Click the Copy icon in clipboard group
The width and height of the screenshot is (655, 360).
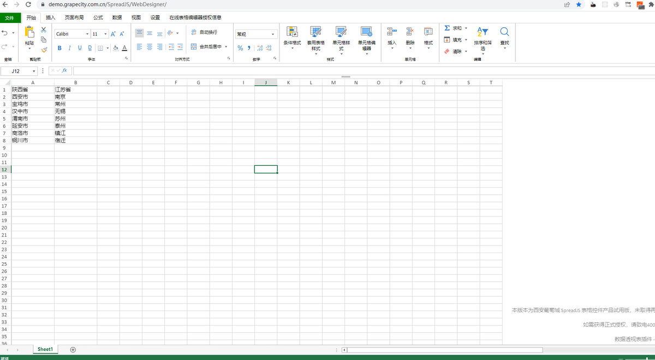point(44,39)
